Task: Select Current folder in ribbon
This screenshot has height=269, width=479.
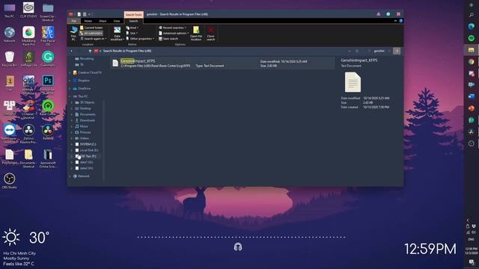Action: tap(91, 28)
